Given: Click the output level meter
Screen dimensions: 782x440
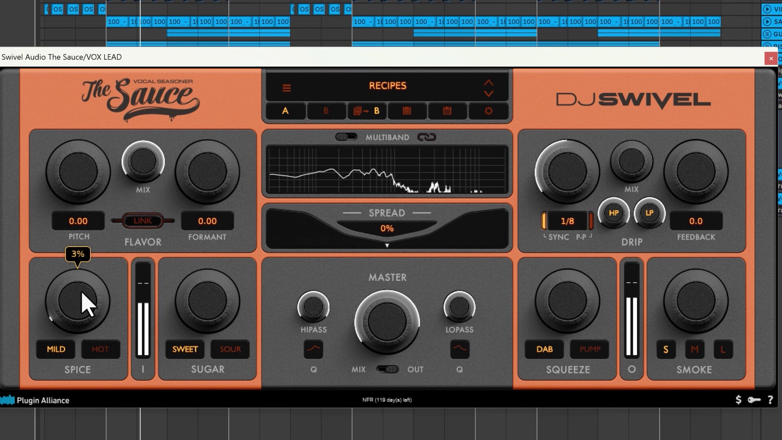Looking at the screenshot, I should [x=631, y=310].
